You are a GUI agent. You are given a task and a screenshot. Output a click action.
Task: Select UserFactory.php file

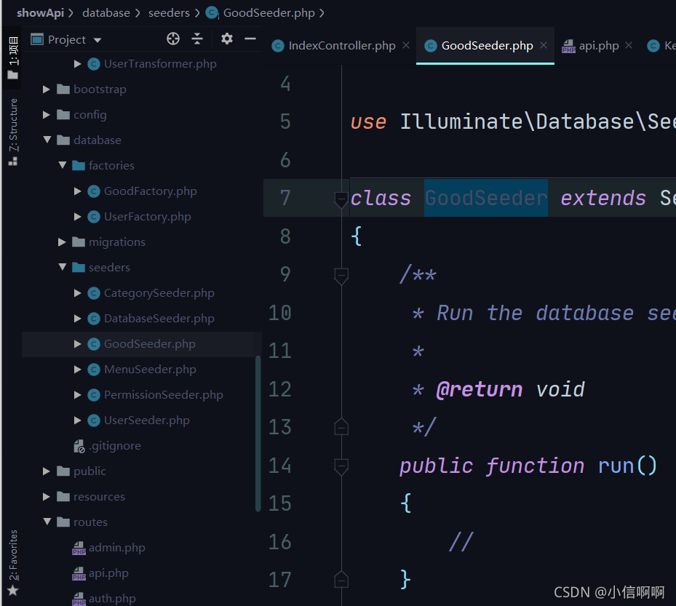(148, 216)
